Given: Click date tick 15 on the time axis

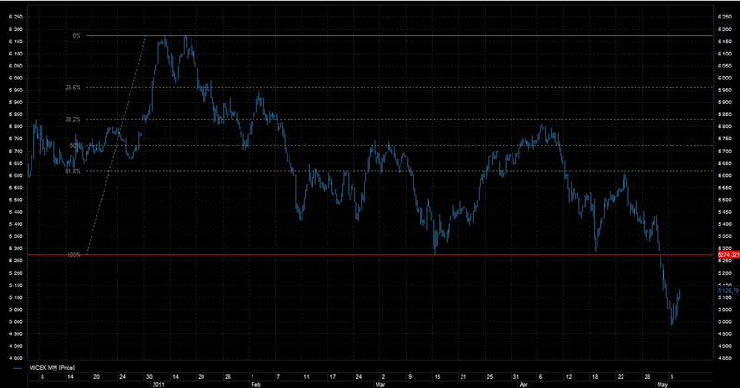Looking at the screenshot, I should tap(437, 377).
